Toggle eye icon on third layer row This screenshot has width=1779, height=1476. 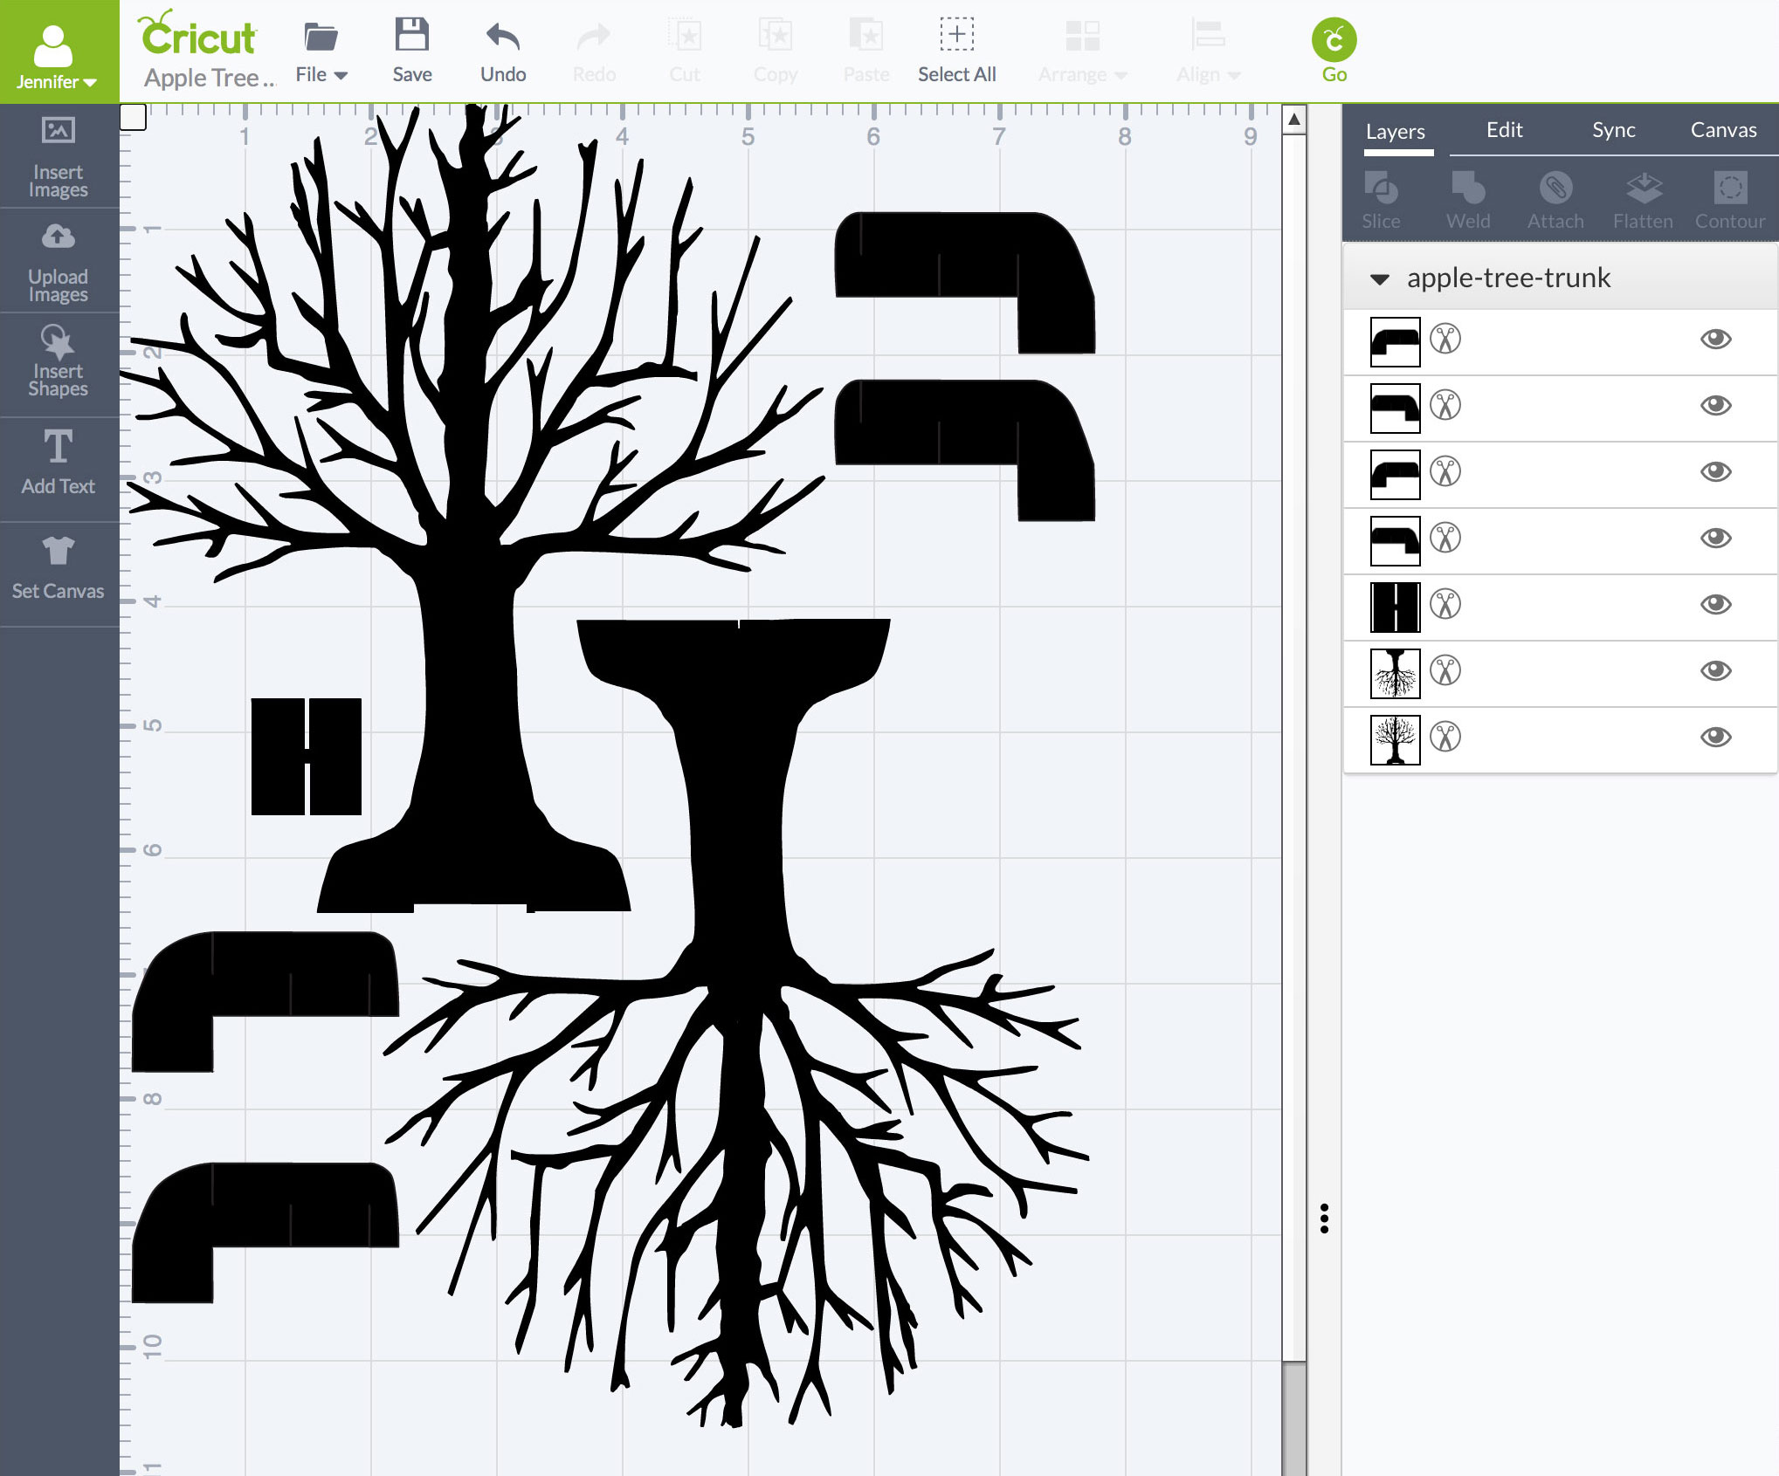pos(1717,471)
